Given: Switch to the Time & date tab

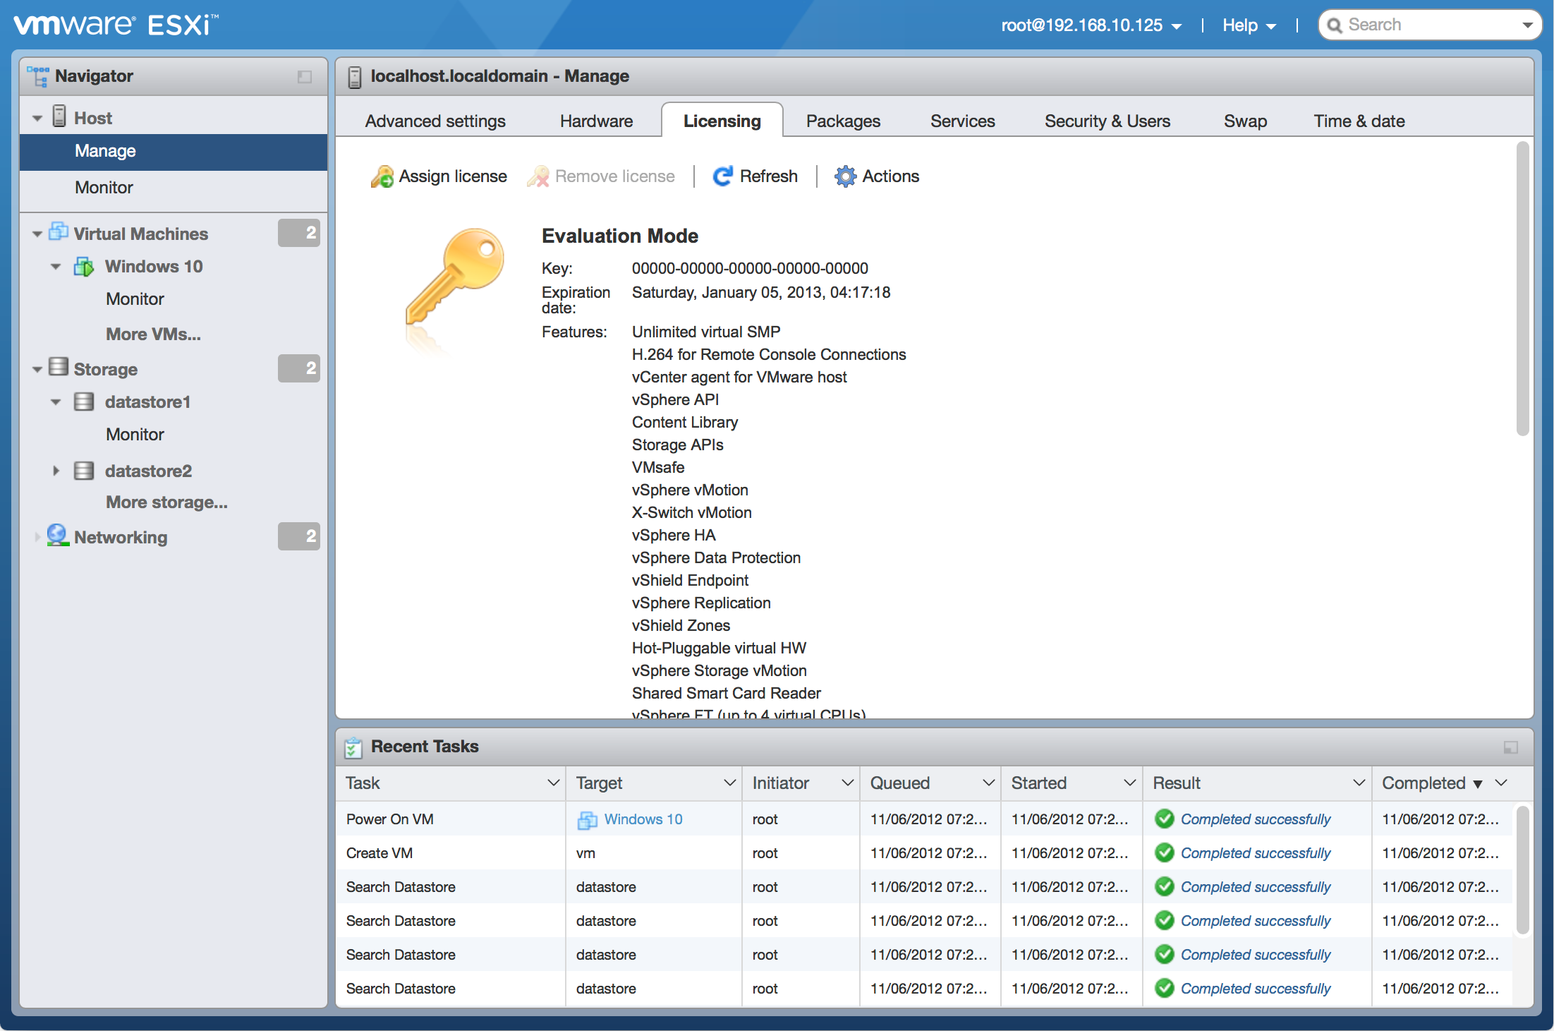Looking at the screenshot, I should click(x=1359, y=121).
